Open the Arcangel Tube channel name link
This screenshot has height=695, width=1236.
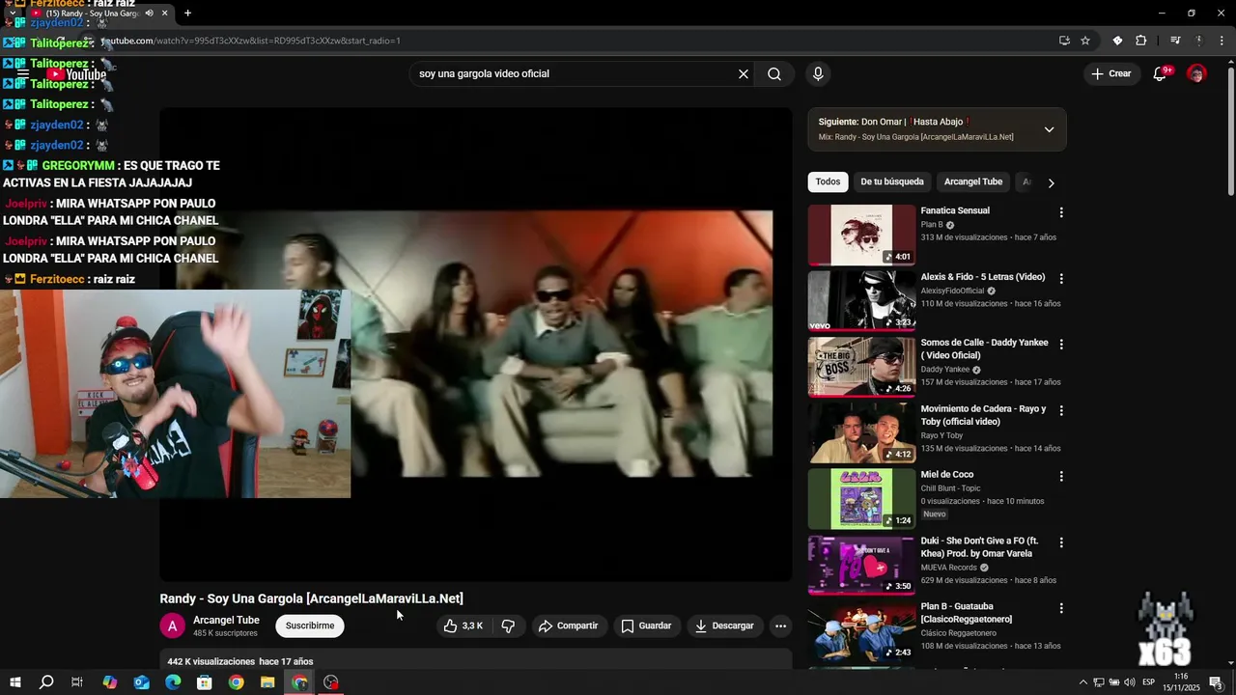click(x=226, y=620)
